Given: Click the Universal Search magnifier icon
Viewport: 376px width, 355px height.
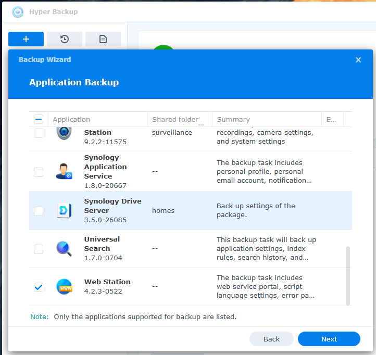Looking at the screenshot, I should pyautogui.click(x=64, y=249).
